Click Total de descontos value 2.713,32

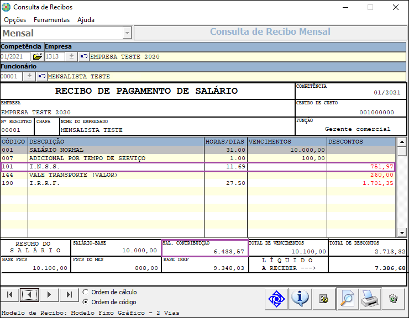[x=390, y=252]
